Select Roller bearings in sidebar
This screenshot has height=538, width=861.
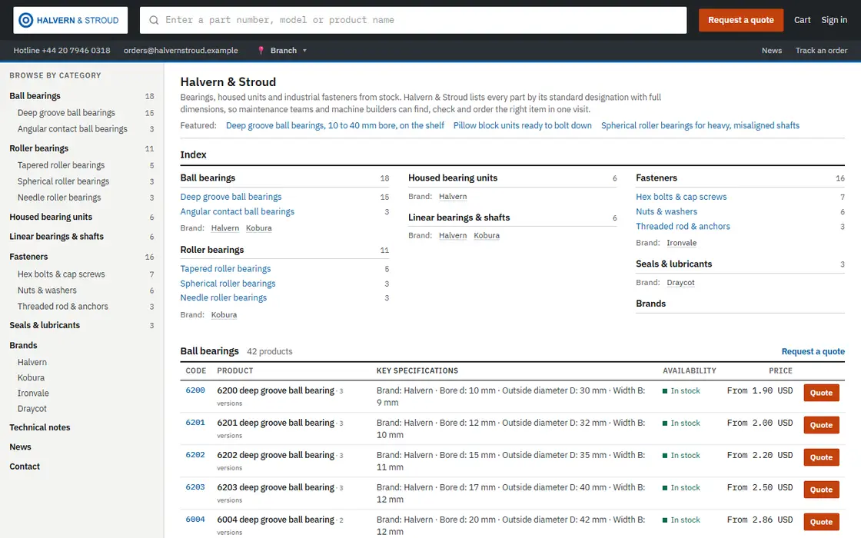pos(39,148)
